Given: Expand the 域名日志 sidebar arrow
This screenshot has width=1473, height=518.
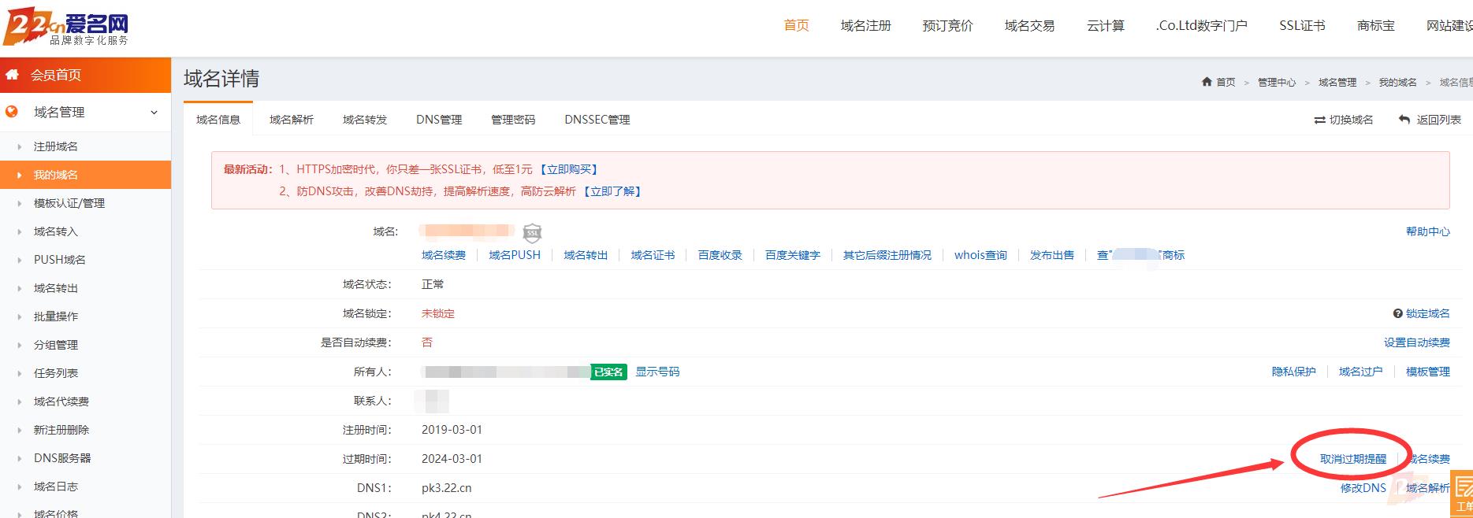Looking at the screenshot, I should (x=20, y=487).
